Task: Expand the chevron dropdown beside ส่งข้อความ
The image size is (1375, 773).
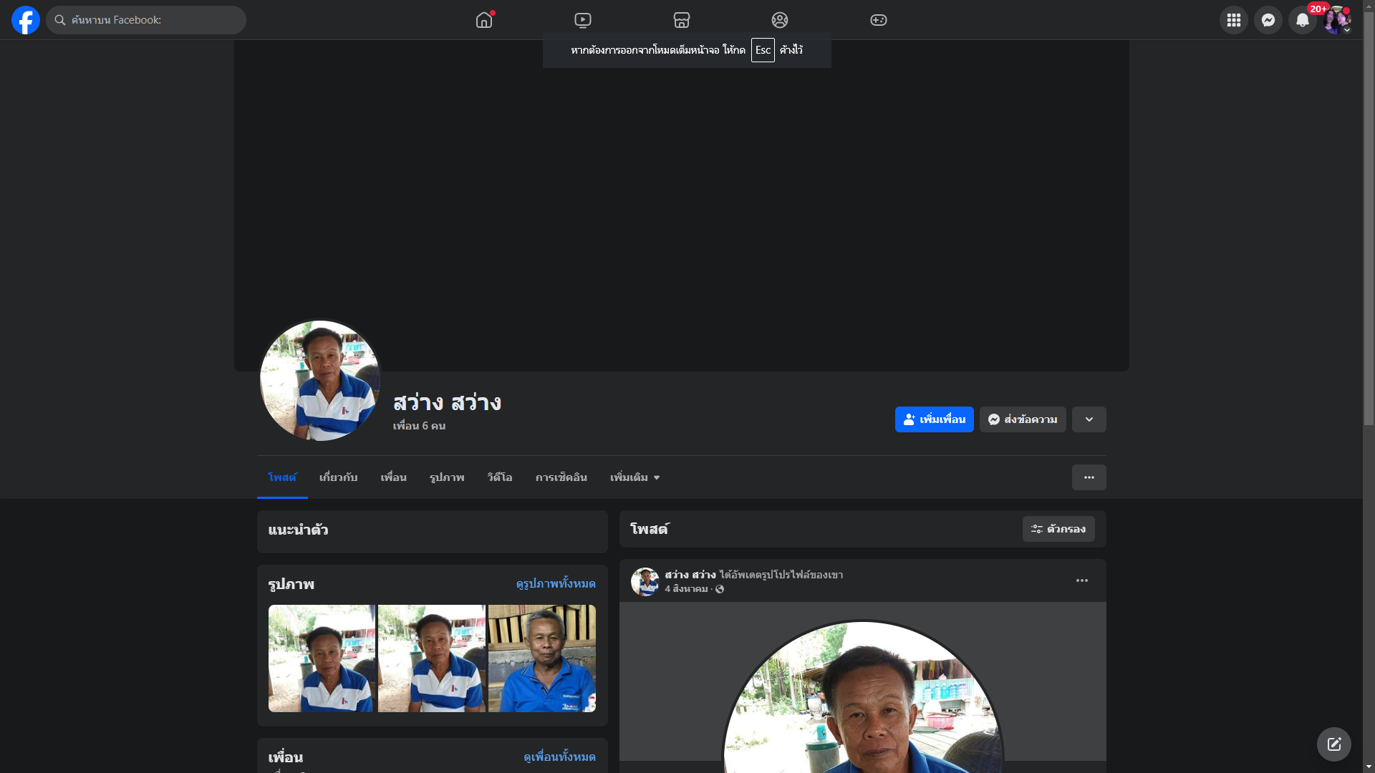Action: [x=1089, y=419]
